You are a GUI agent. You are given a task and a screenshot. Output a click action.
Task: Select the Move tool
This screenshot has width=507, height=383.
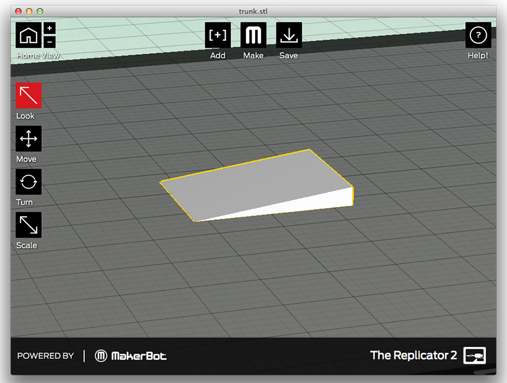[28, 138]
